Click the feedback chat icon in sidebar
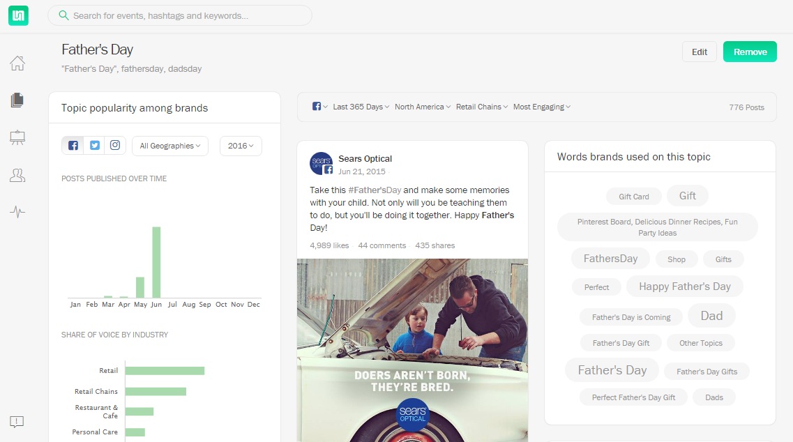This screenshot has height=442, width=793. point(17,422)
